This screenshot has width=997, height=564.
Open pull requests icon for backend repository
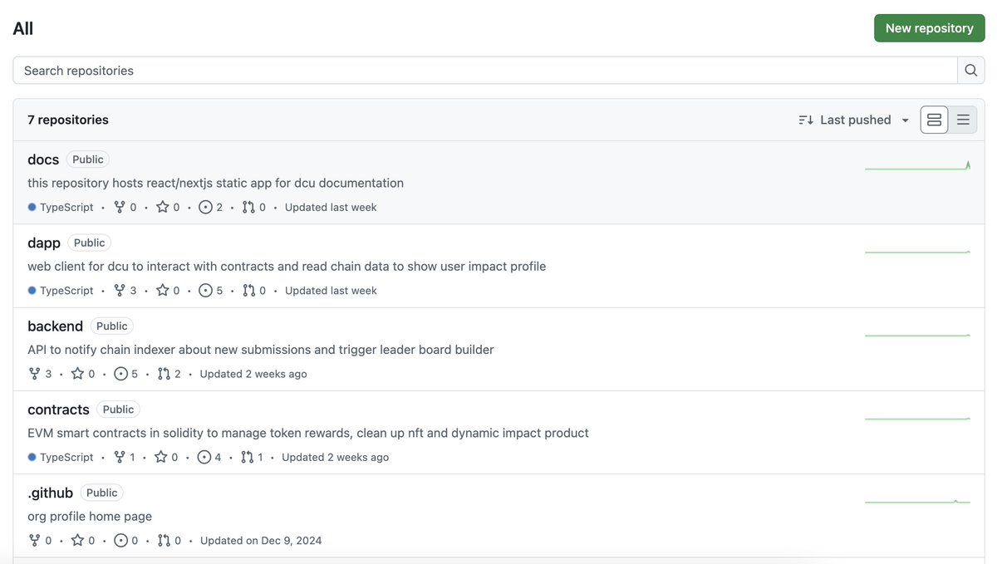164,374
